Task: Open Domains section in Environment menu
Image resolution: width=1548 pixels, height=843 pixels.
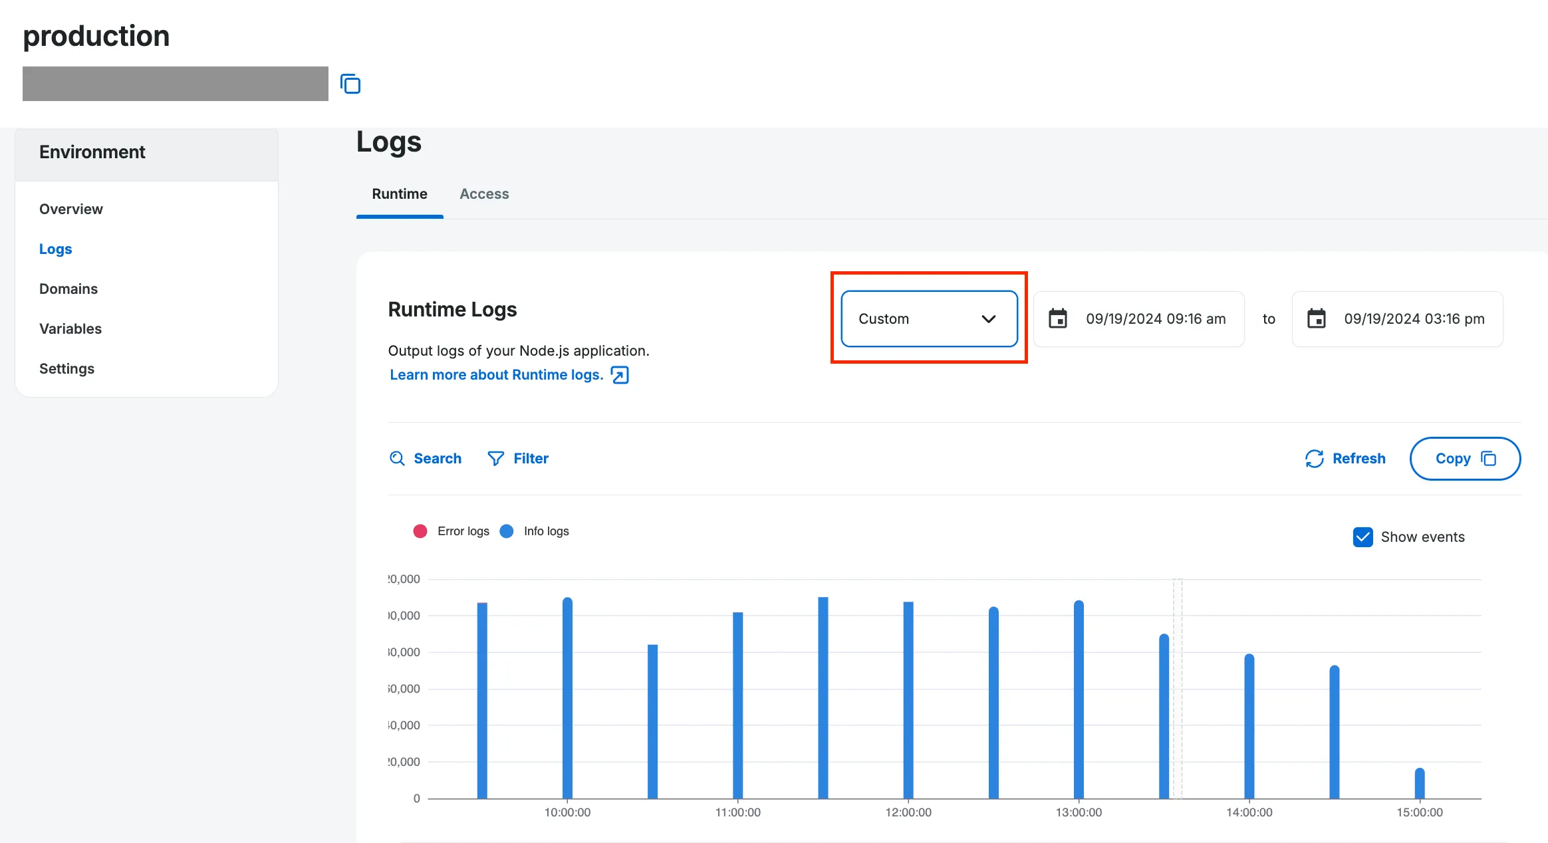Action: tap(68, 289)
